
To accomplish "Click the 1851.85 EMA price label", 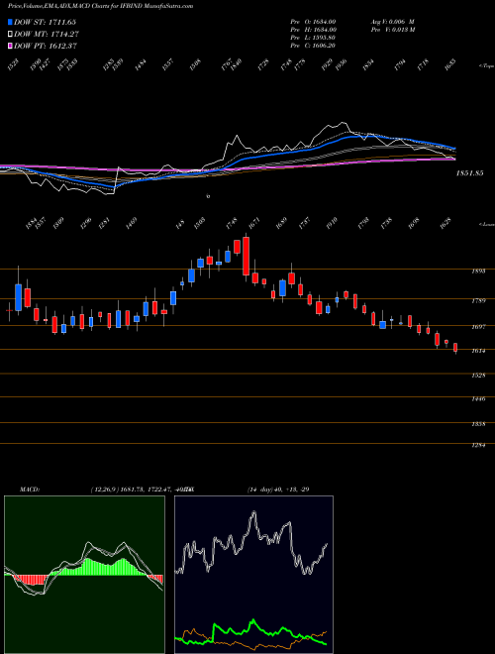I will click(x=469, y=172).
